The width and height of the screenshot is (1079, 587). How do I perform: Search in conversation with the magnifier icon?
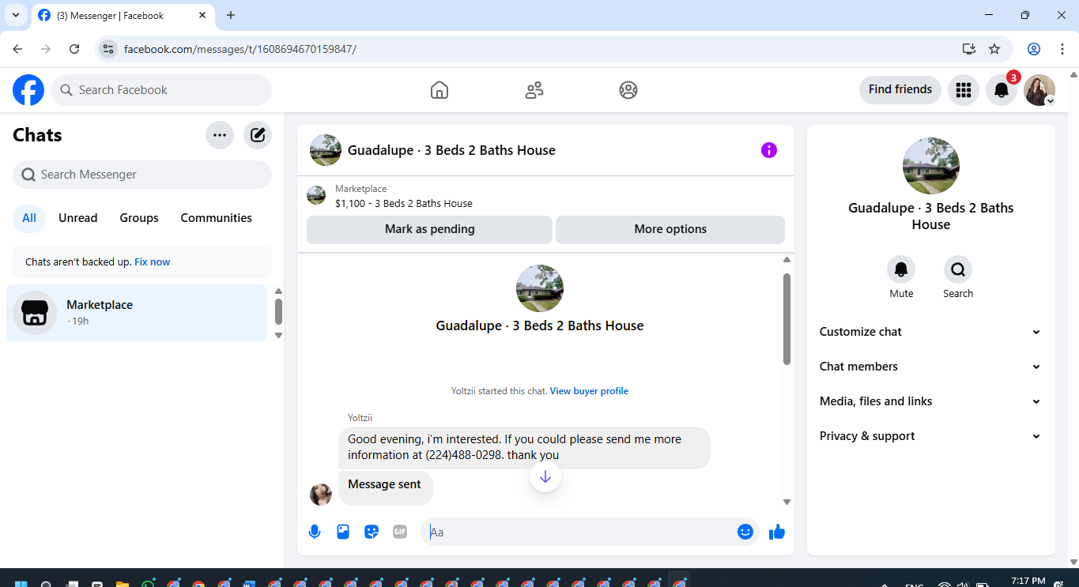pos(958,270)
